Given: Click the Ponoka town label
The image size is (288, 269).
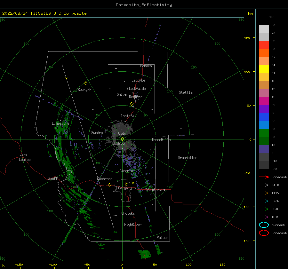Looking at the screenshot, I should (x=146, y=66).
